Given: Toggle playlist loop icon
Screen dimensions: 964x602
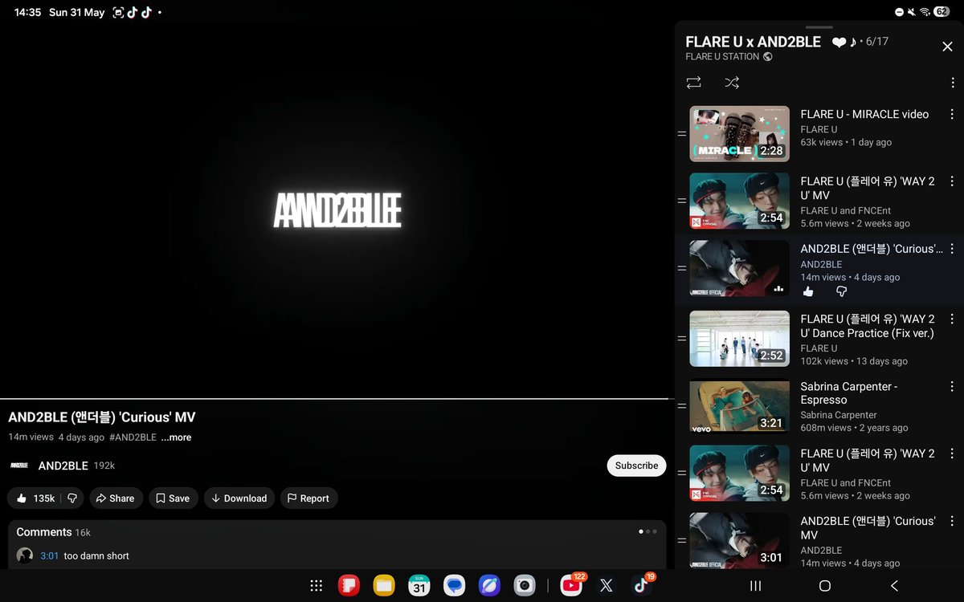Looking at the screenshot, I should [693, 83].
